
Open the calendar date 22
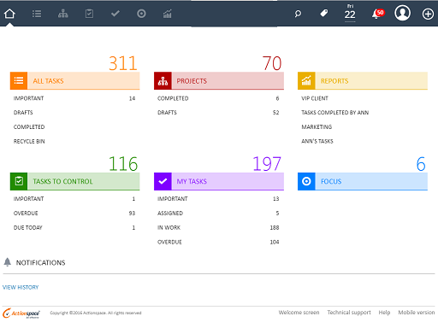coord(350,13)
